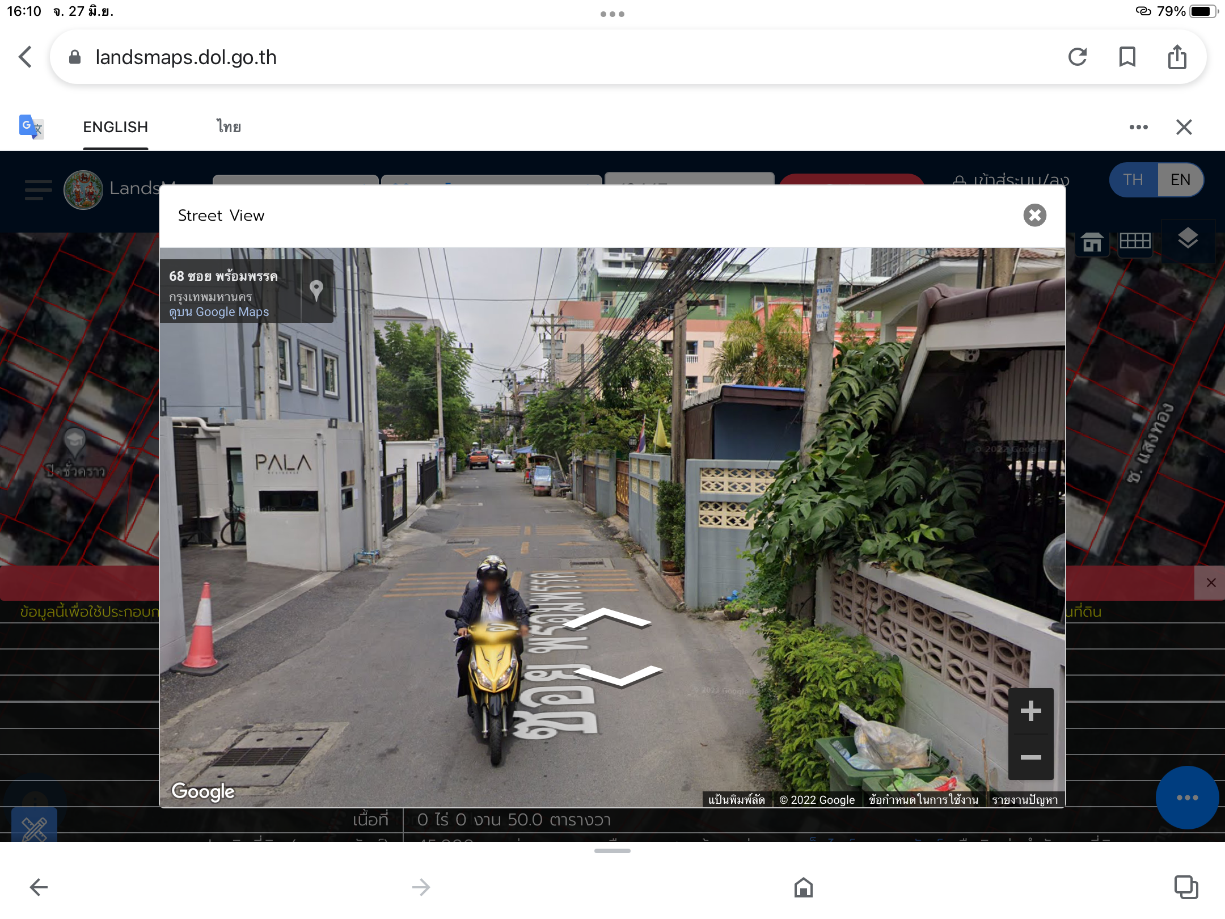Dismiss the translation bar
The image size is (1225, 919).
click(x=1184, y=127)
